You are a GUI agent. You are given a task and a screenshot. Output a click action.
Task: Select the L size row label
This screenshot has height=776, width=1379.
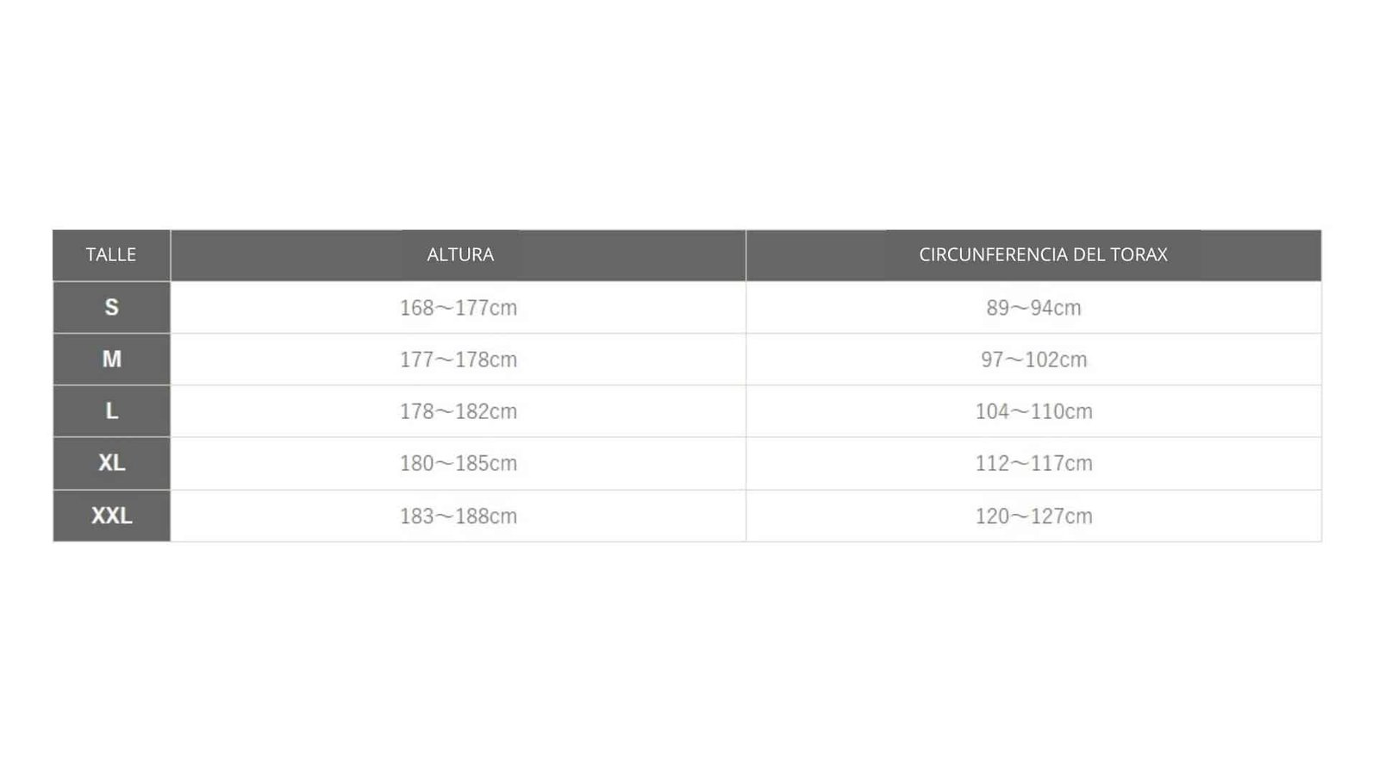[x=111, y=411]
